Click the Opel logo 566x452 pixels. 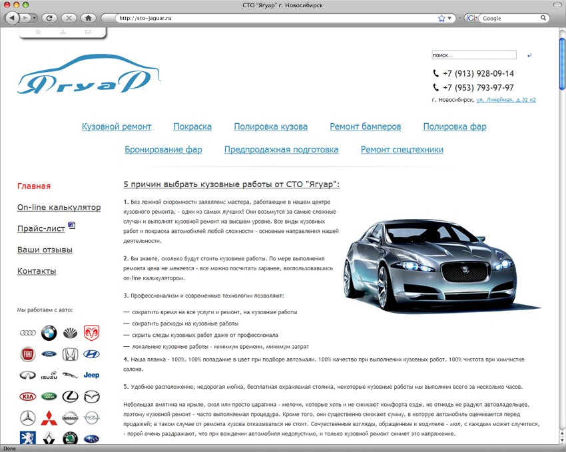click(91, 418)
